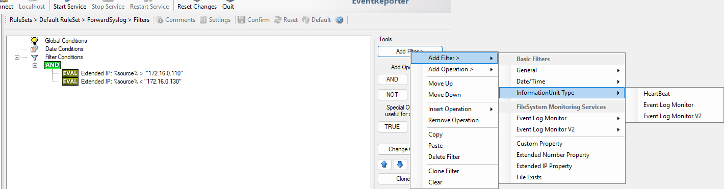Select the green AND operation node
Viewport: 724px width, 189px height.
click(53, 65)
